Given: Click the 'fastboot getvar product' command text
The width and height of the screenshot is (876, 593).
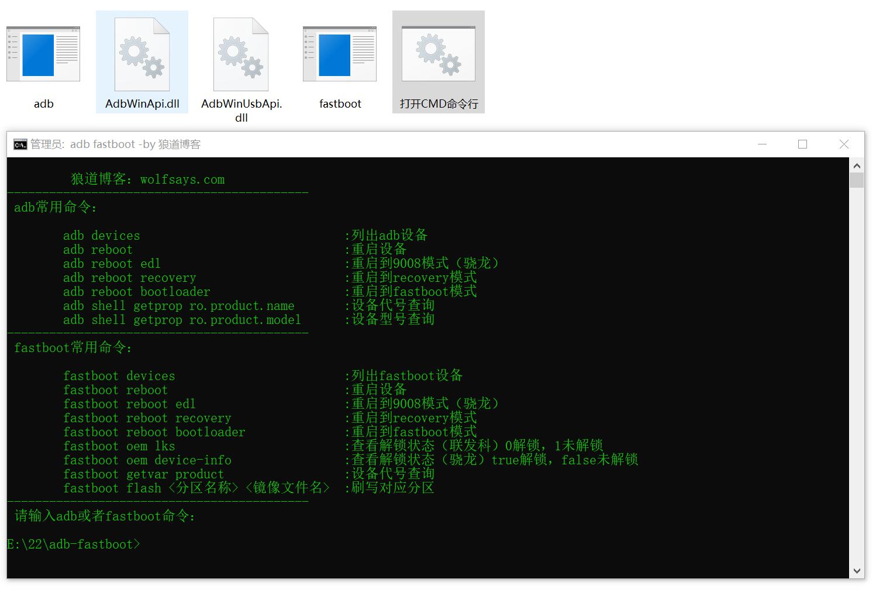Looking at the screenshot, I should click(144, 474).
